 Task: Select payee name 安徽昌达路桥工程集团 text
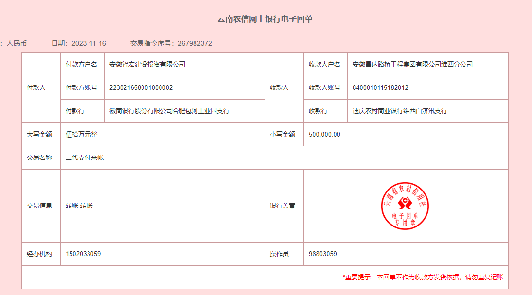[412, 64]
